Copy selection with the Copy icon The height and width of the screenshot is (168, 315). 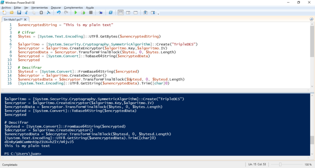tap(34, 13)
